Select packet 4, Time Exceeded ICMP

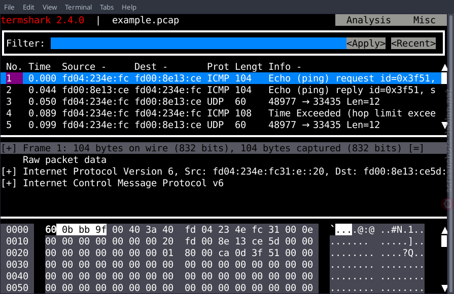(221, 113)
